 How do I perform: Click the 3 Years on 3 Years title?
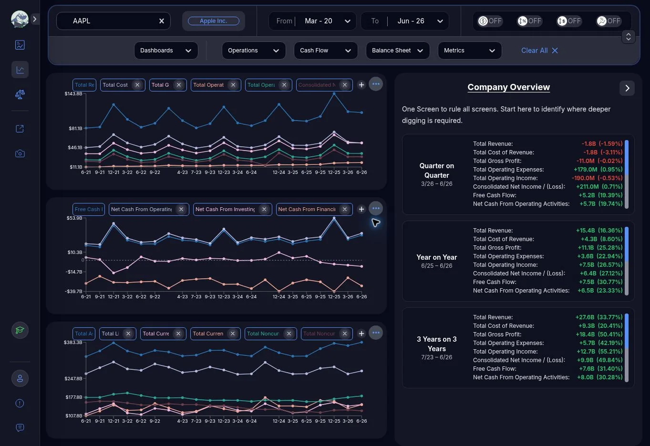click(x=437, y=344)
